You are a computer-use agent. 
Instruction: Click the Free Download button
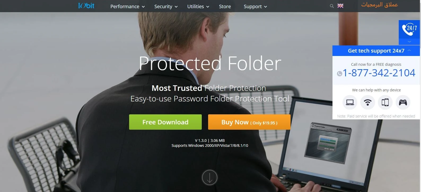point(165,122)
